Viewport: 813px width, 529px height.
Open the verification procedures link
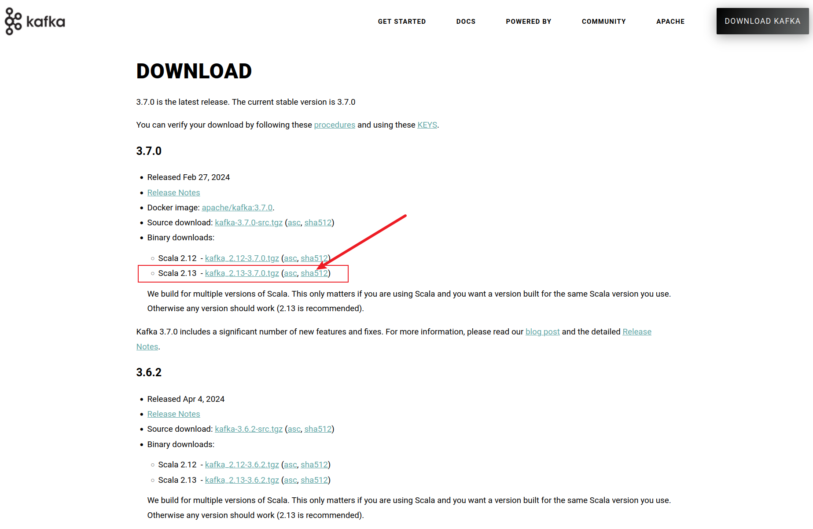(335, 125)
